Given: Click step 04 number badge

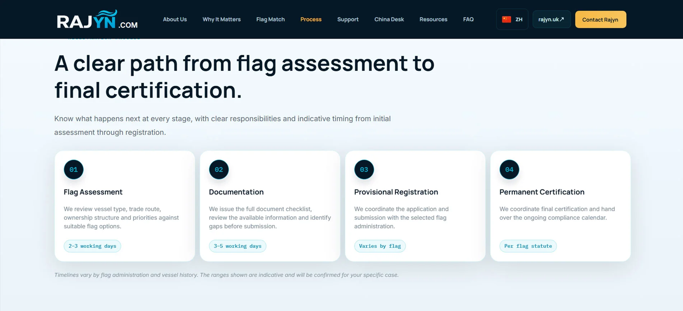Looking at the screenshot, I should coord(509,170).
